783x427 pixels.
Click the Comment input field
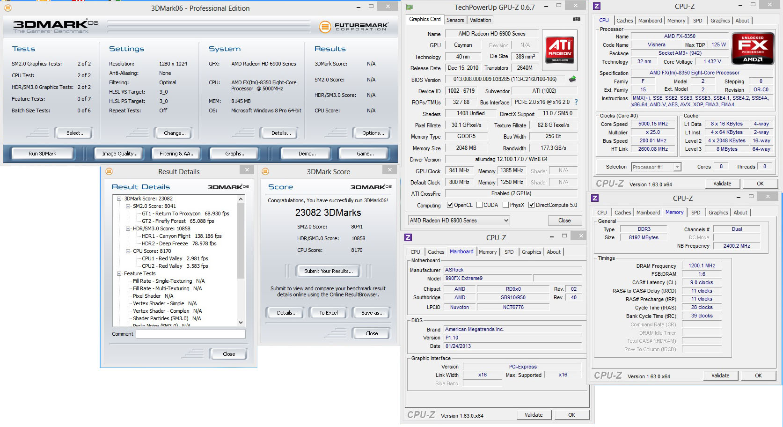click(x=190, y=334)
